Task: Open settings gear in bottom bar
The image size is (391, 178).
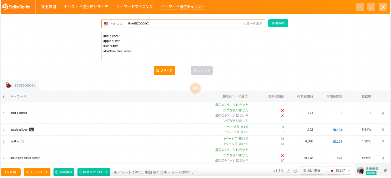Action: coord(295,171)
